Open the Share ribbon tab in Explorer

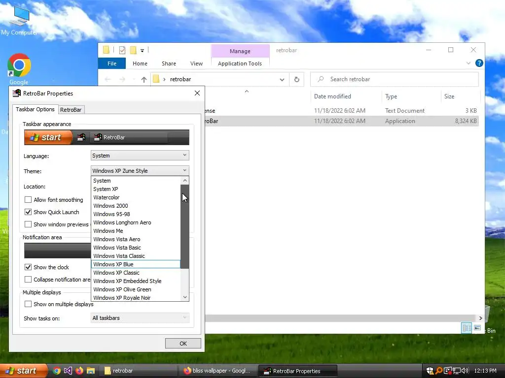[x=169, y=63]
